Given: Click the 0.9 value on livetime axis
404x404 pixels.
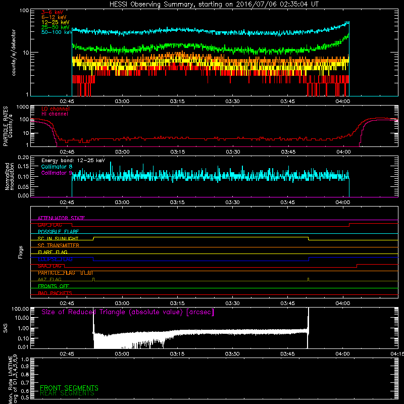Looking at the screenshot, I should pos(25,367).
